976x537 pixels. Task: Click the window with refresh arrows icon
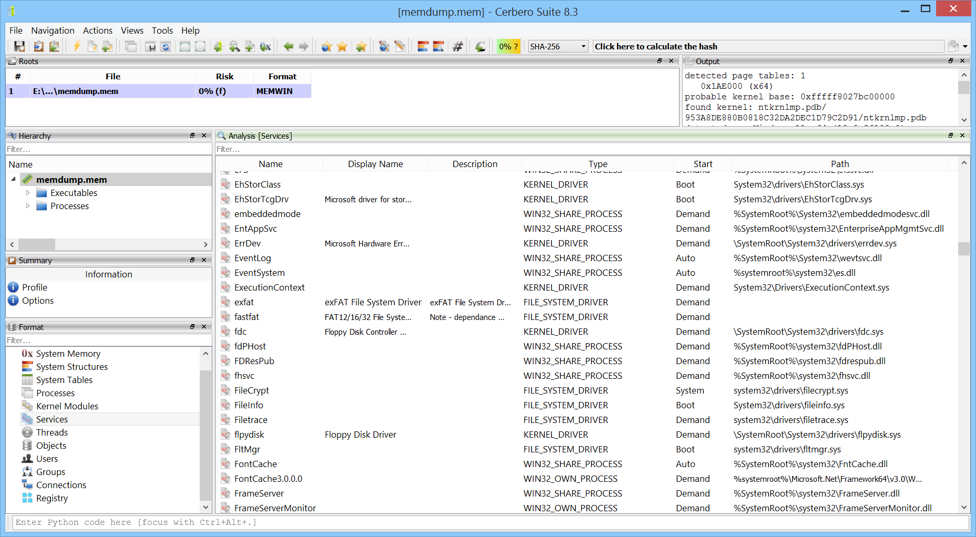pos(166,46)
